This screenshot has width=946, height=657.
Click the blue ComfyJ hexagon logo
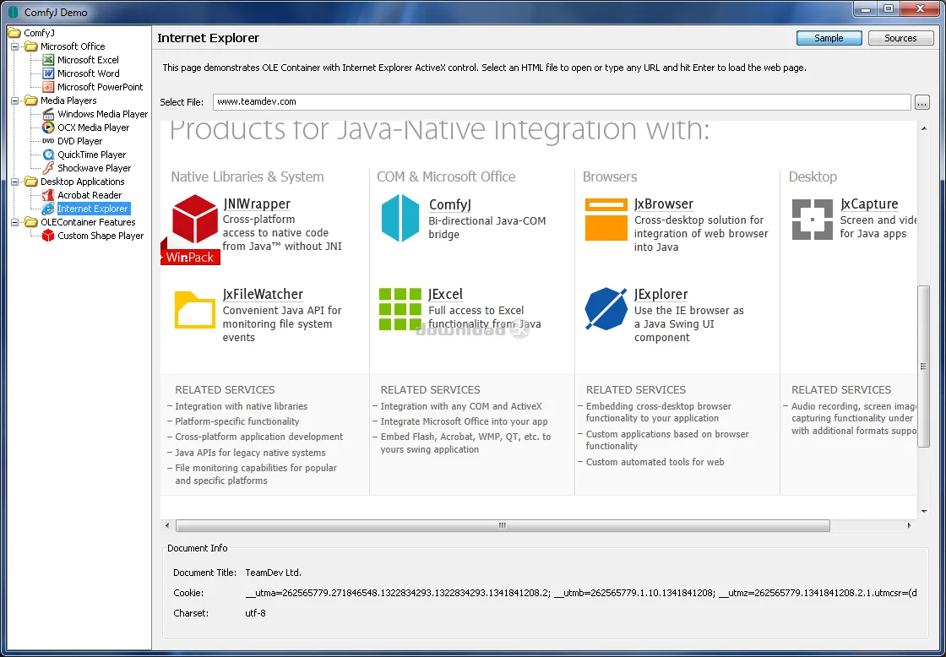coord(400,218)
